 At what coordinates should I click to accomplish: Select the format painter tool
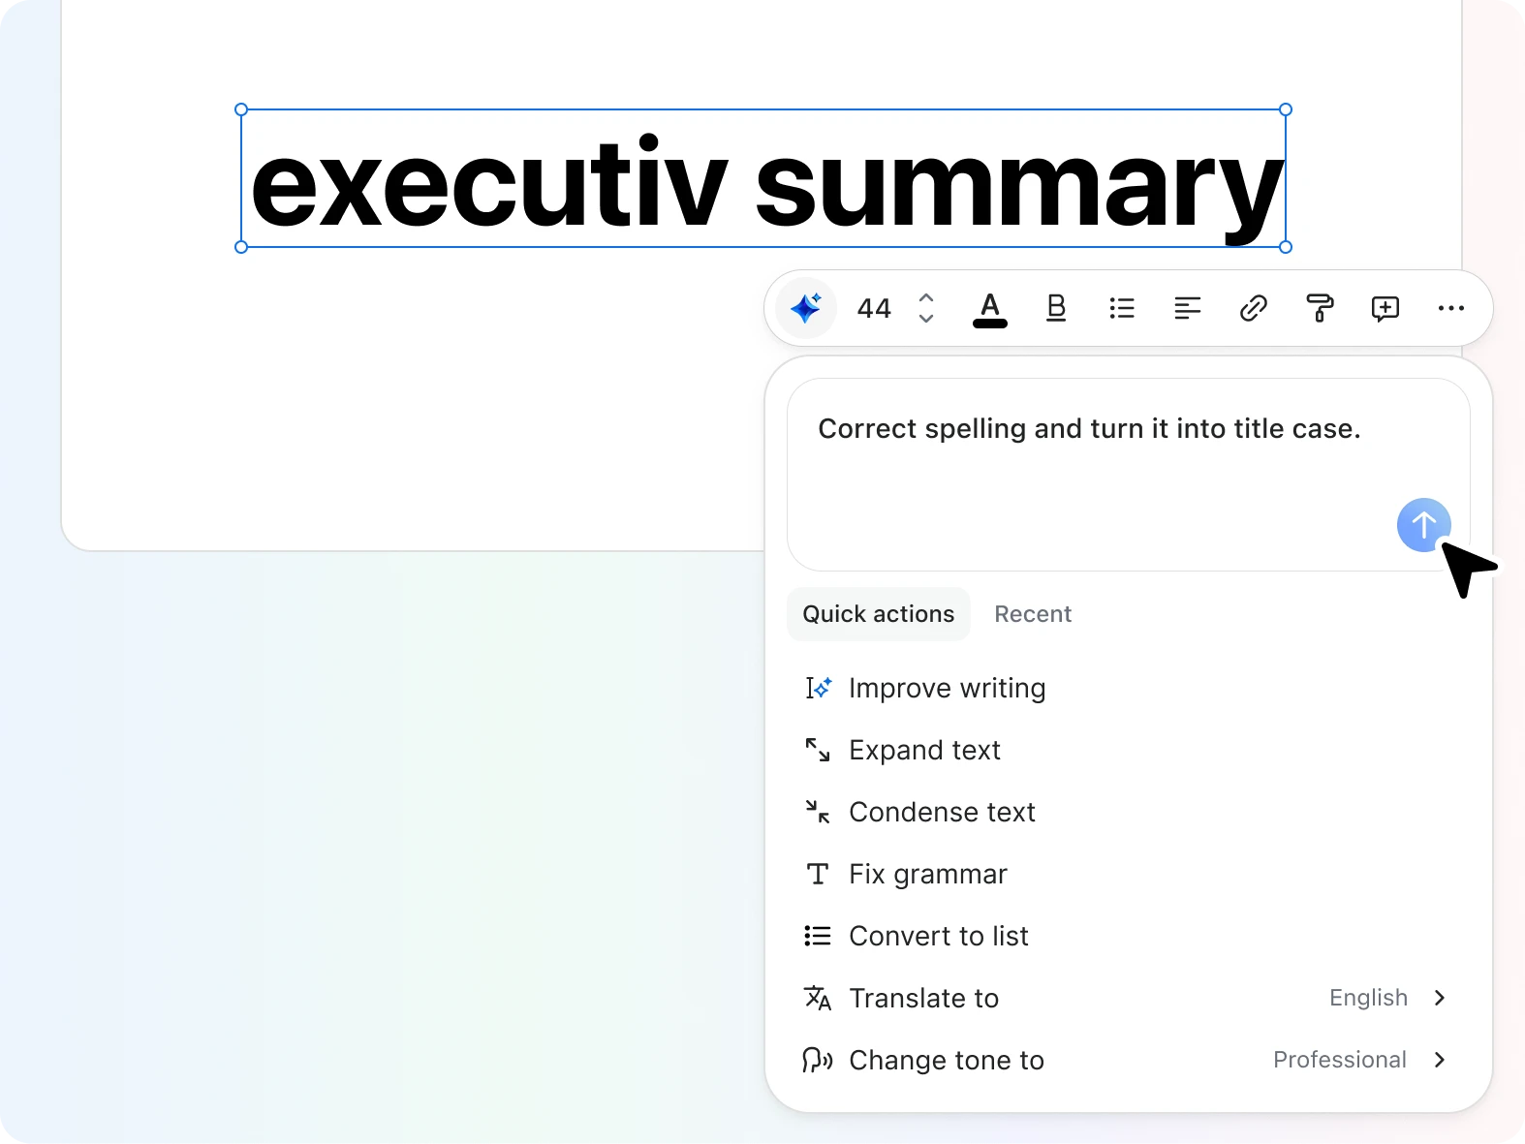pos(1320,308)
